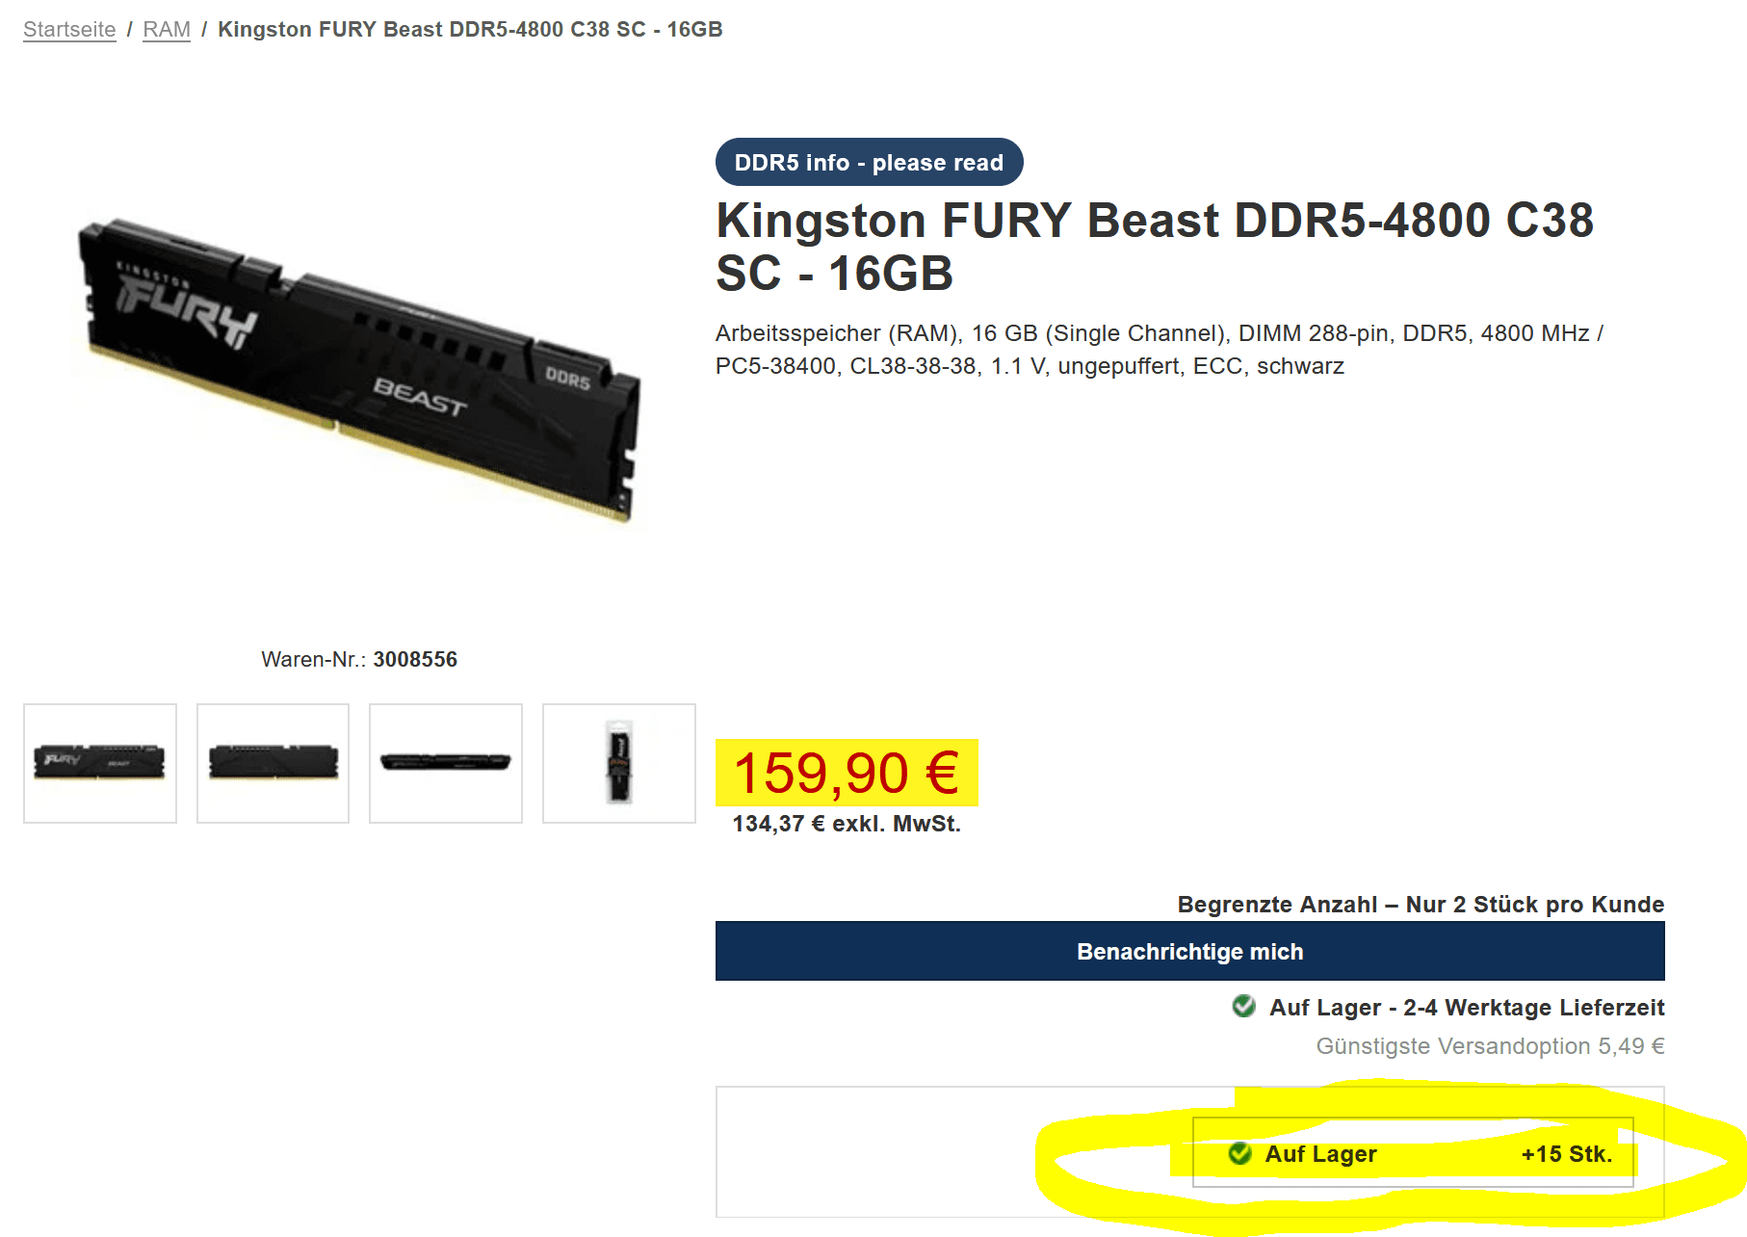
Task: Select the first FURY front-view thumbnail
Action: click(100, 763)
